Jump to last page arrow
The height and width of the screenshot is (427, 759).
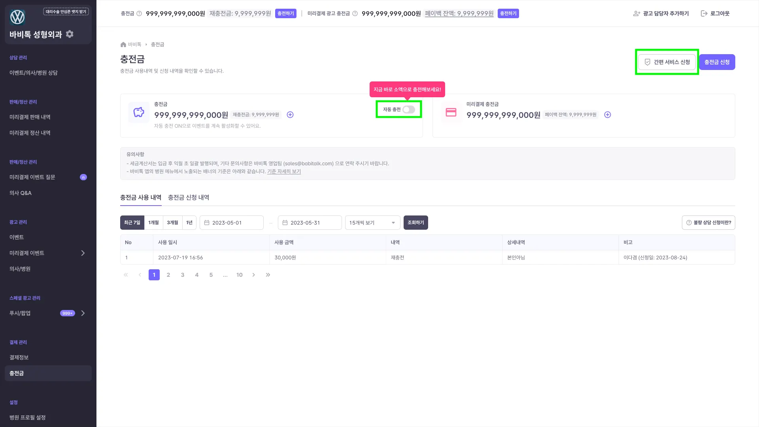(268, 275)
